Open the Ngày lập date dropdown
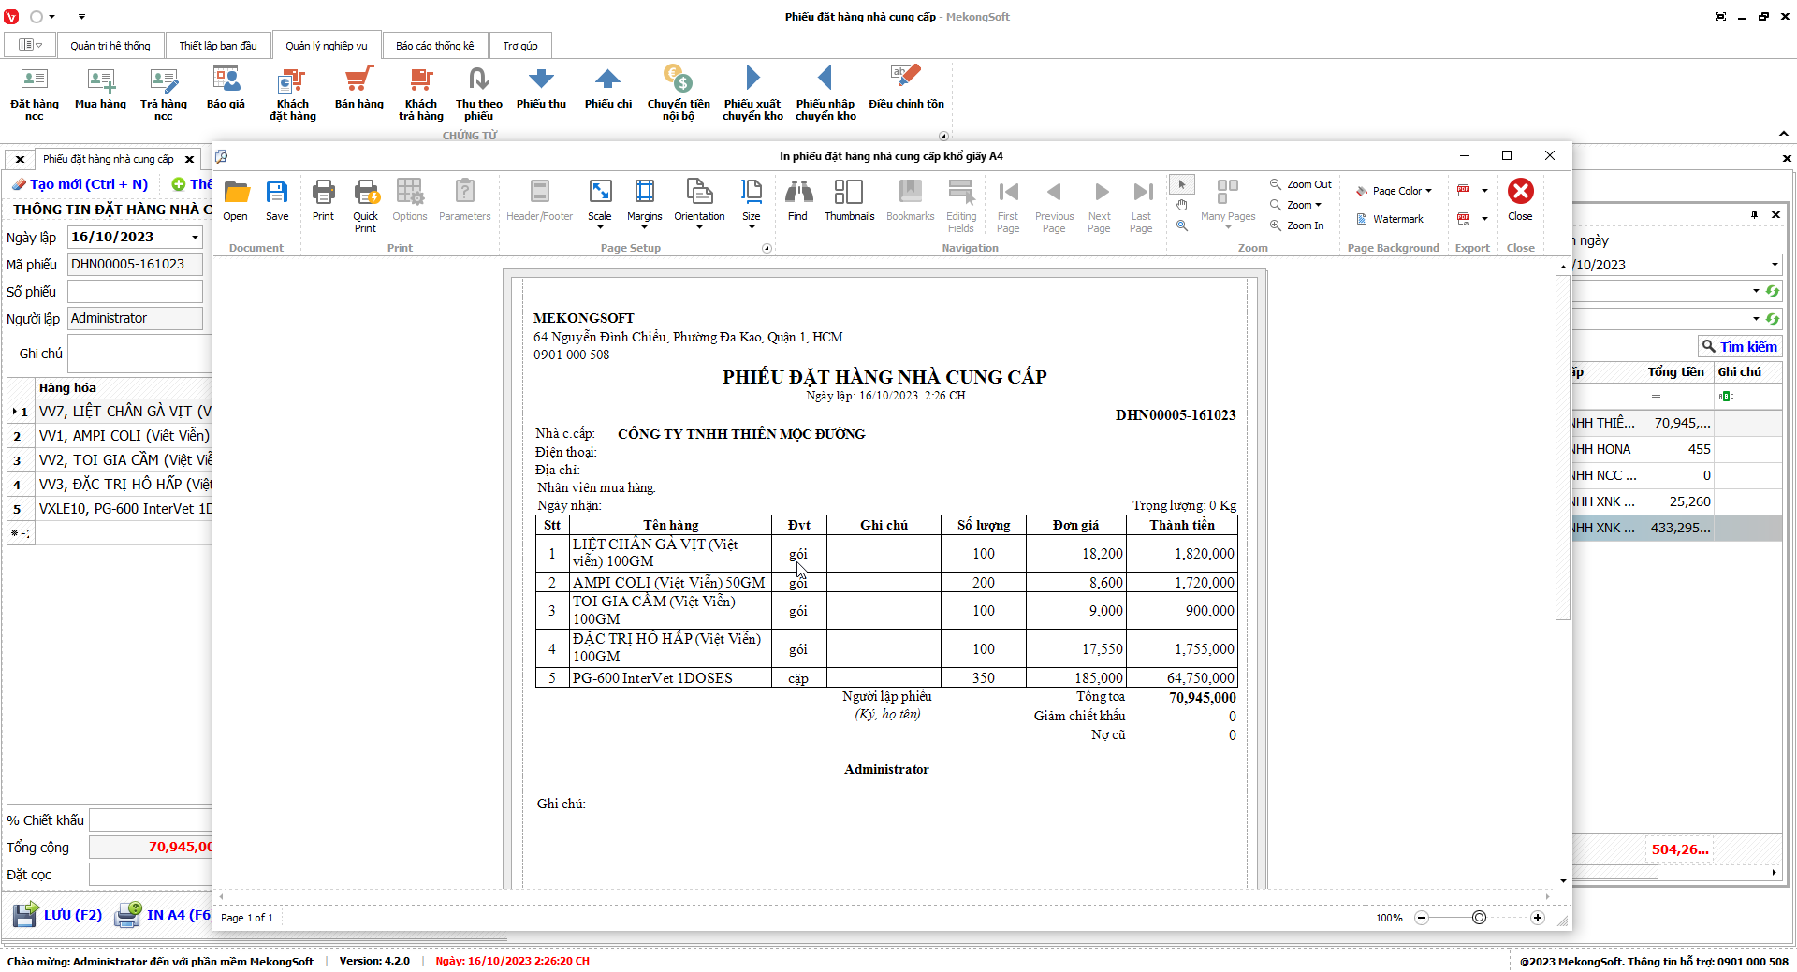Viewport: 1797px width, 972px height. coord(195,238)
